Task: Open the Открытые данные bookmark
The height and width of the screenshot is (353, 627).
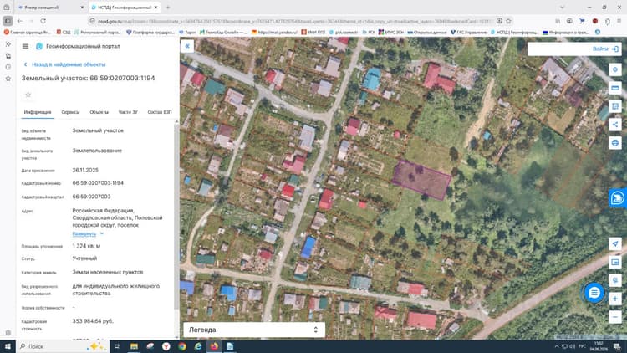Action: (426, 32)
